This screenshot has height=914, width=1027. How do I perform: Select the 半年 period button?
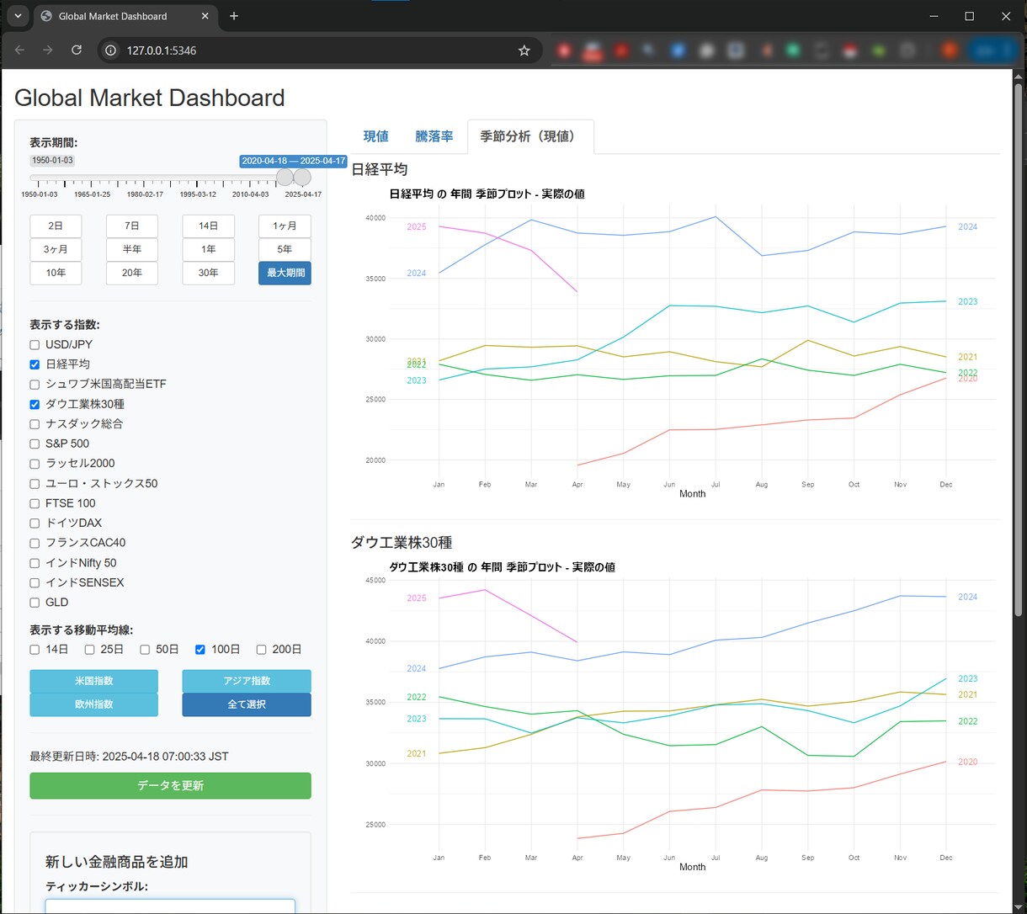click(x=132, y=250)
